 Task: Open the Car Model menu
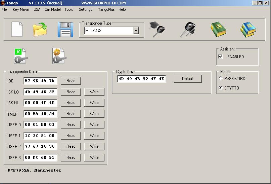tap(52, 9)
